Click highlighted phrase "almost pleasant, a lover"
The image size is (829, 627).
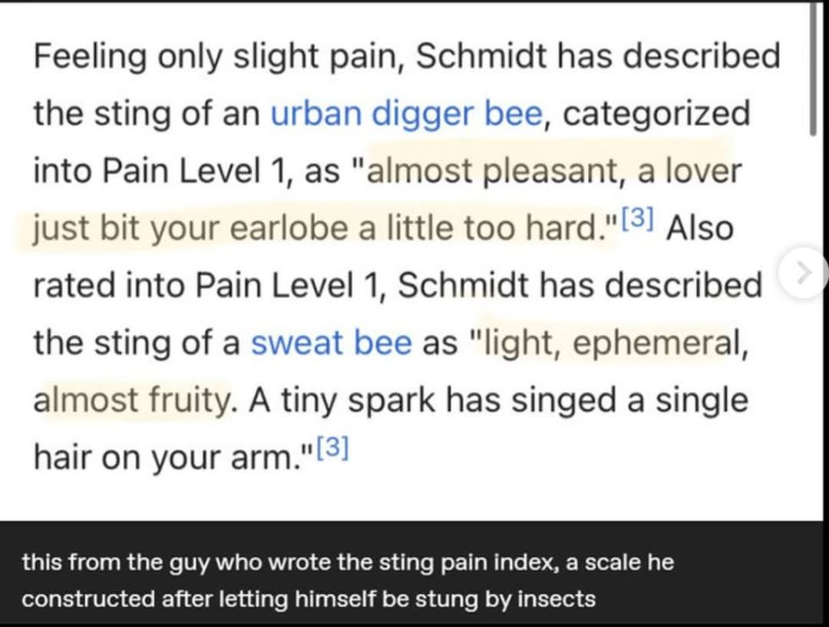click(555, 171)
